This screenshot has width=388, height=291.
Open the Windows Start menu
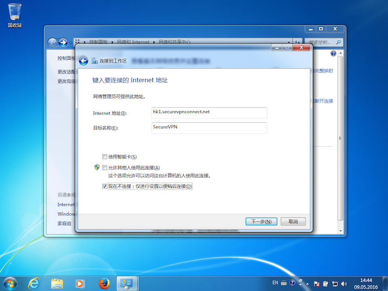(x=10, y=284)
